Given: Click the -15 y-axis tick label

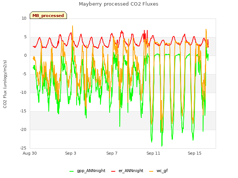Looking at the screenshot, I should [x=23, y=111].
